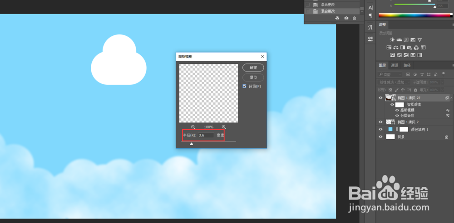Hide the 背景 layer
Screen dimensions: 454x223
[x=380, y=137]
